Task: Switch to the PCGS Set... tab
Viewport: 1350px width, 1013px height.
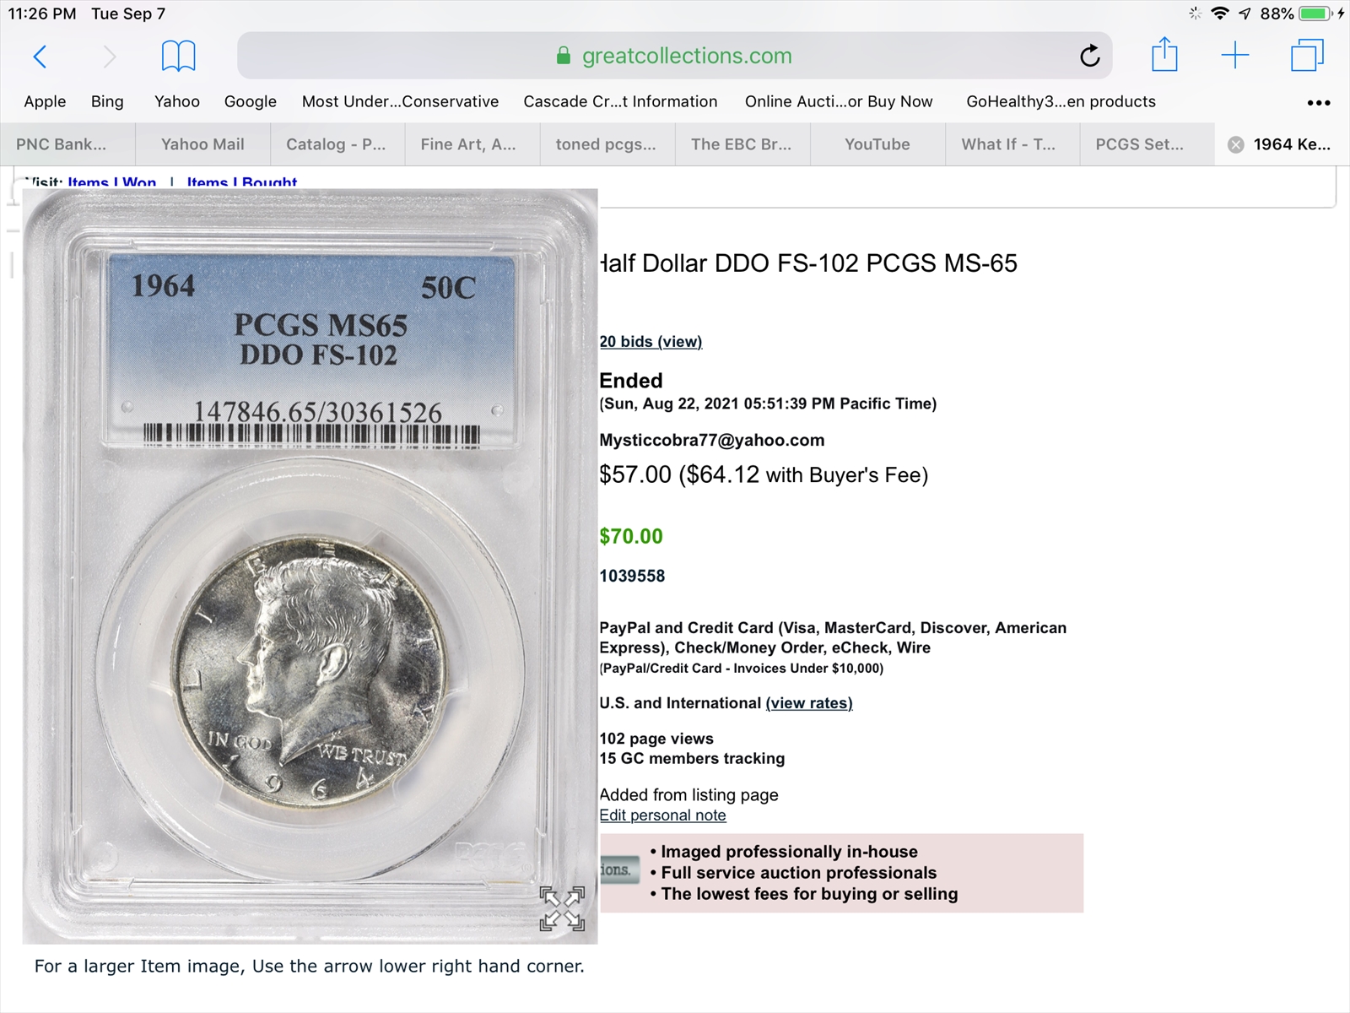Action: click(1139, 144)
